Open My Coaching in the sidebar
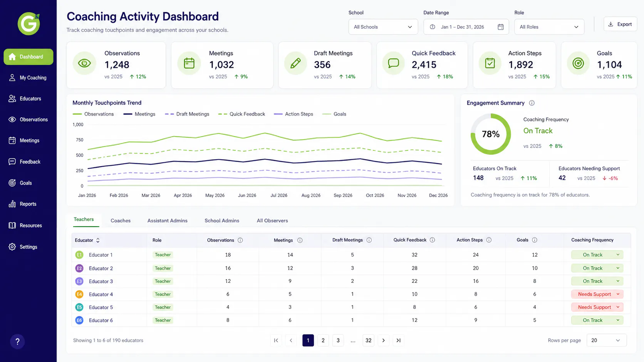644x362 pixels. click(x=29, y=78)
